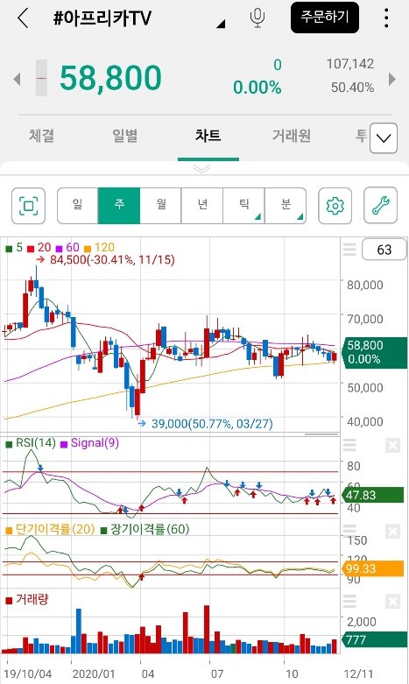Viewport: 409px width, 684px height.
Task: Tap the RSI panel hamburger handle
Action: (349, 445)
